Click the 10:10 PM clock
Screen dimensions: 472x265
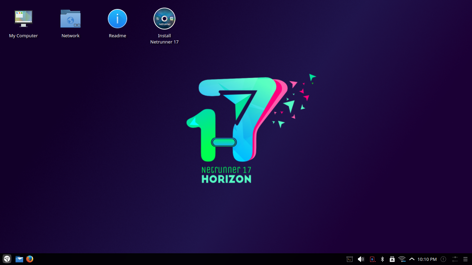(x=427, y=259)
